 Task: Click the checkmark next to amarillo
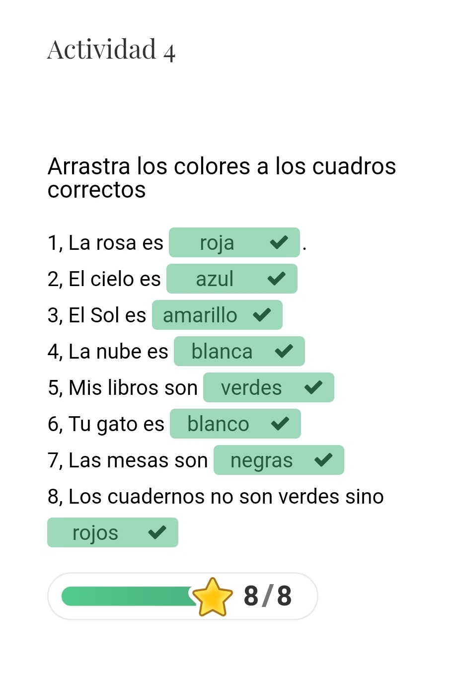click(x=262, y=315)
